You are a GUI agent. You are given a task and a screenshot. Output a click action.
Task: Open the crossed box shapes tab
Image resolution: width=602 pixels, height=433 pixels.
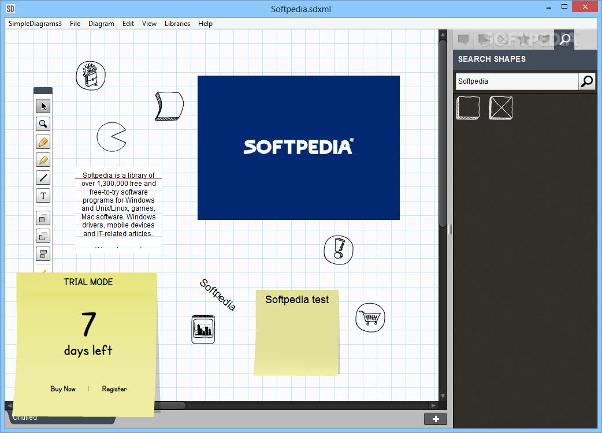click(504, 39)
